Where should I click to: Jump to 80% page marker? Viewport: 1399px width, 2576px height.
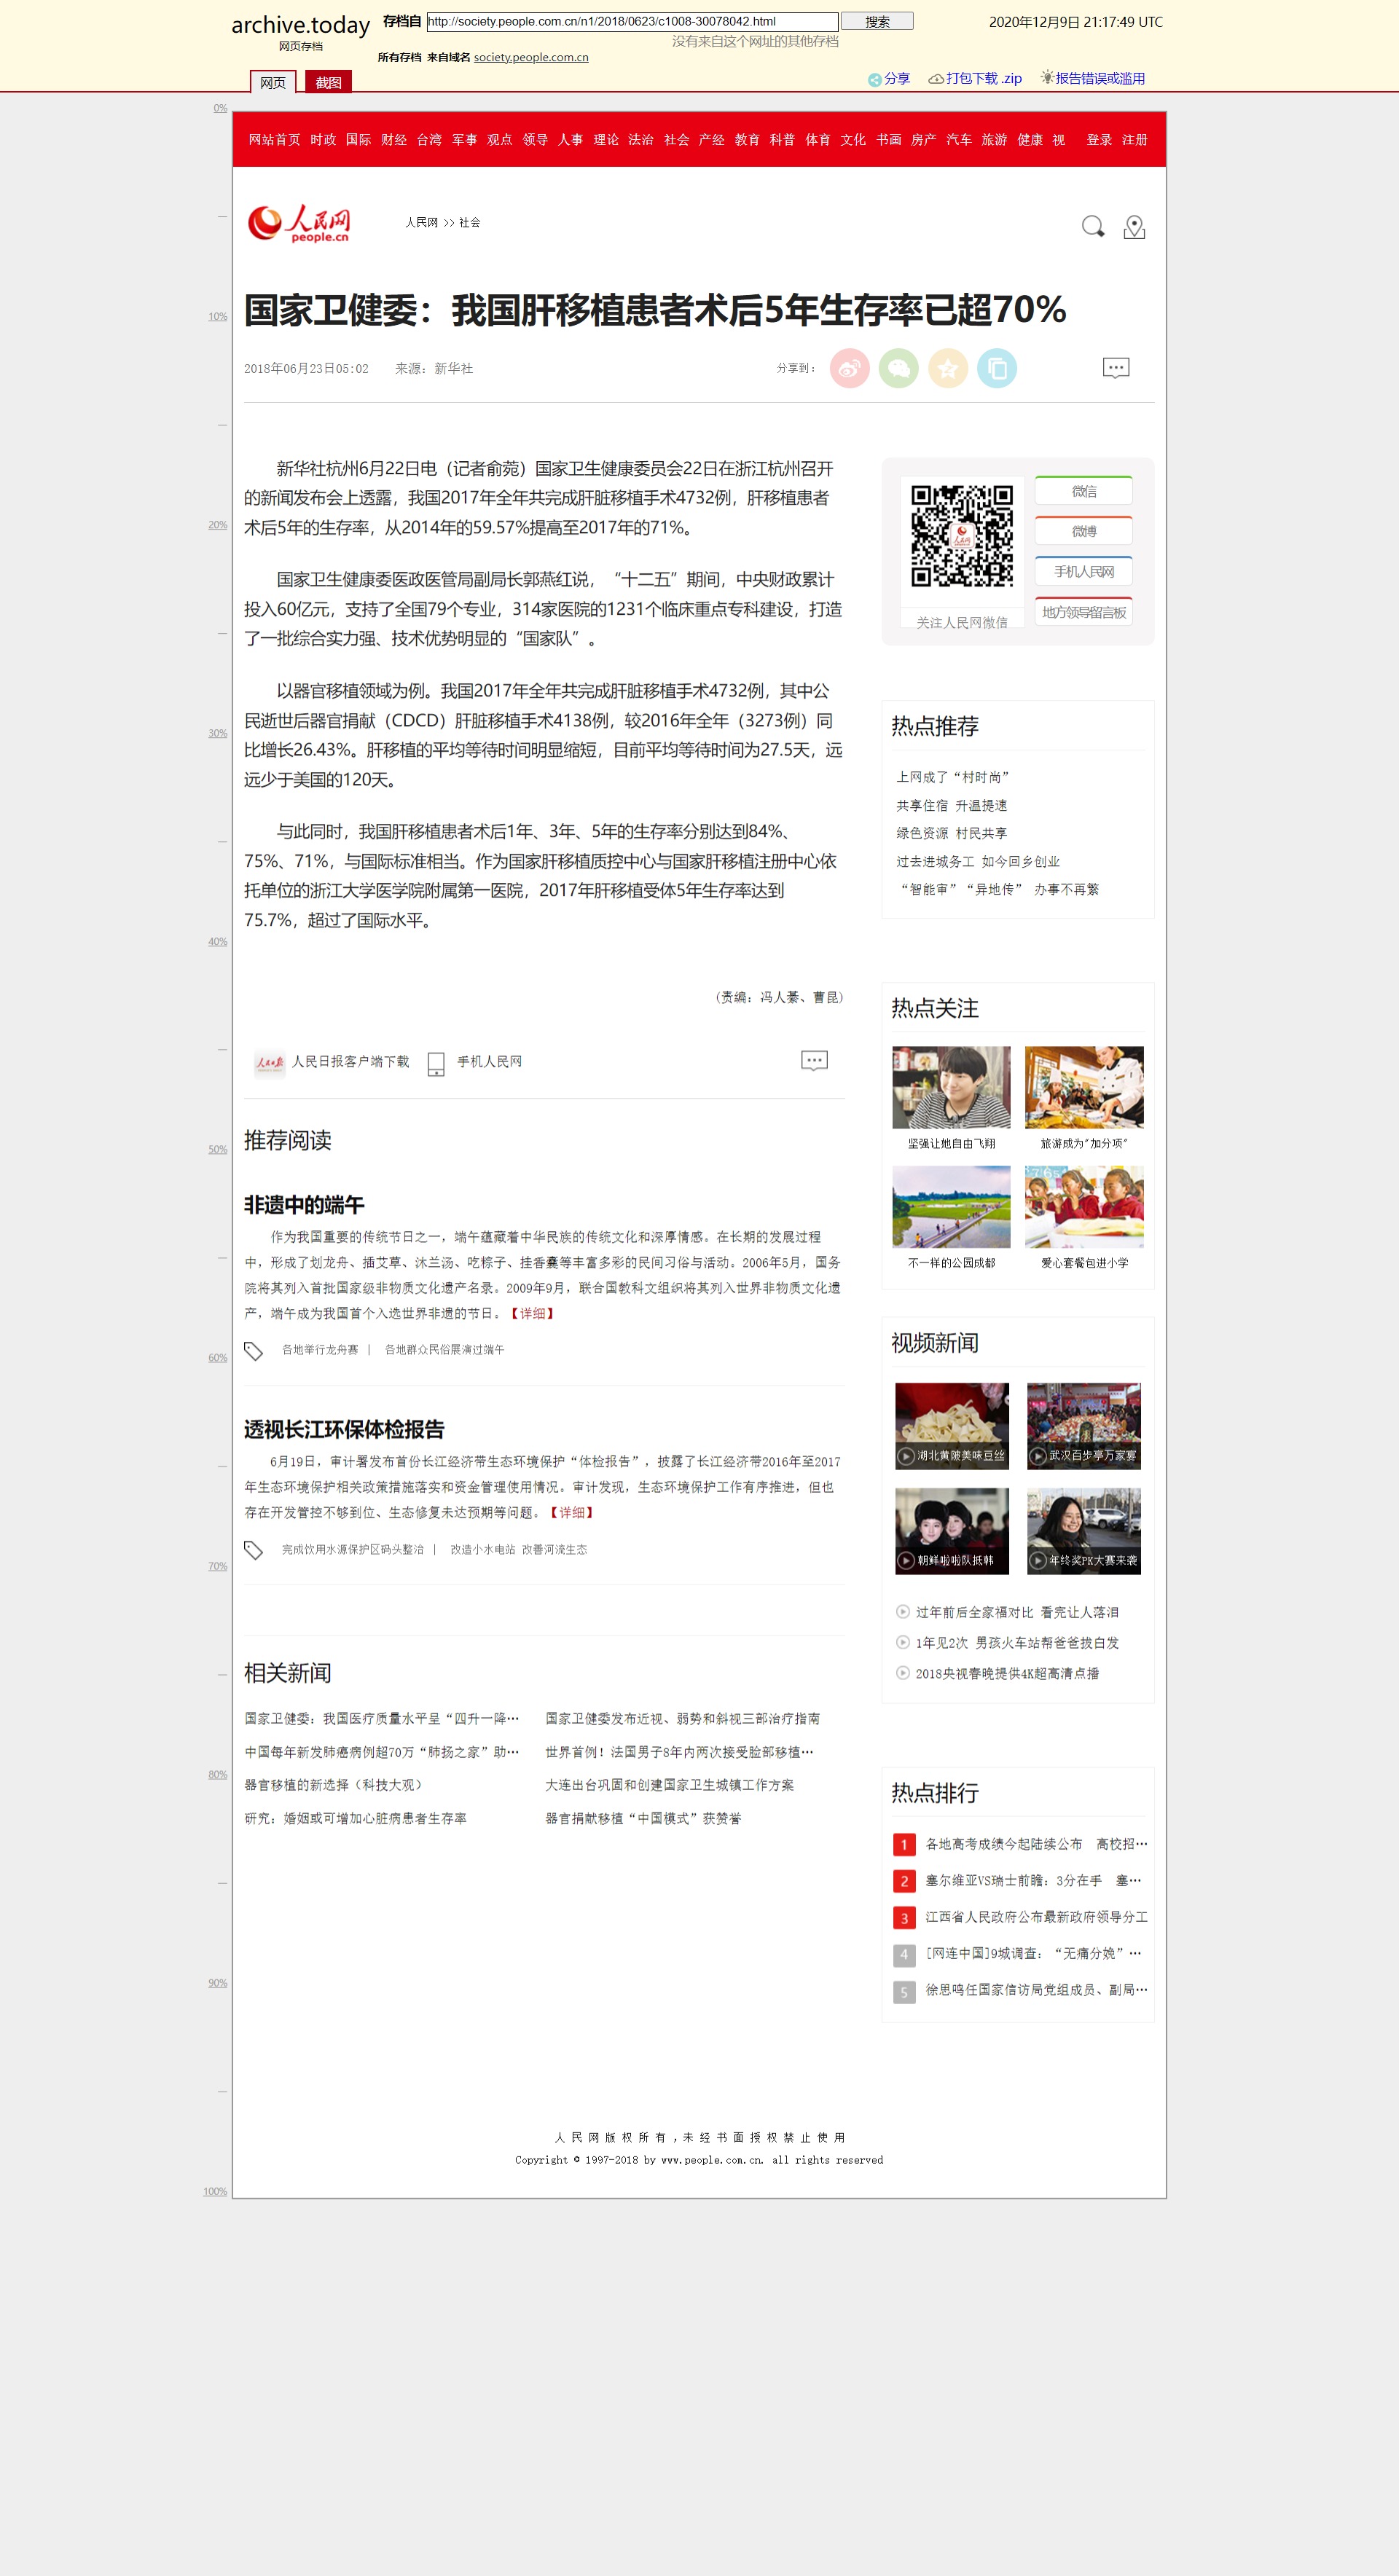[x=217, y=1775]
